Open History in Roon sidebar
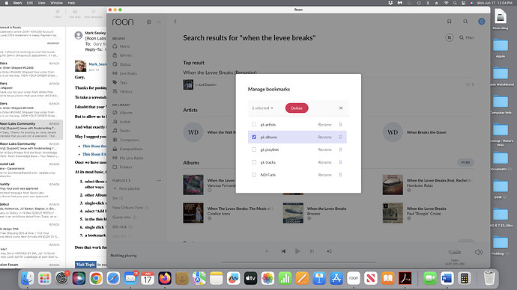This screenshot has width=517, height=290. point(122,91)
